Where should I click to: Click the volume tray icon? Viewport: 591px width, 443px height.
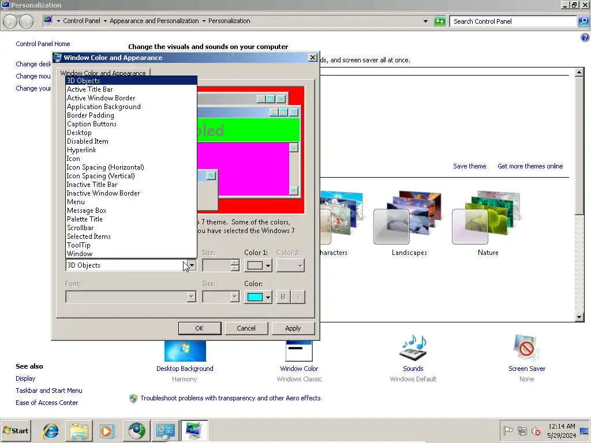536,430
